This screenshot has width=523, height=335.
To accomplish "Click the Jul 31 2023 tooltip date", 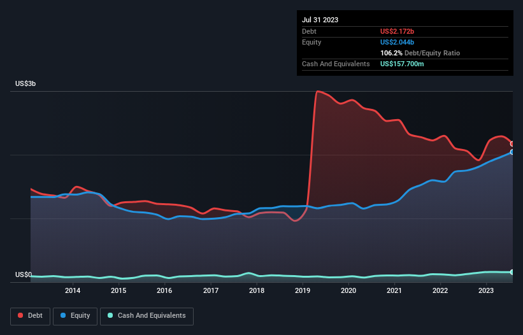I will click(x=320, y=20).
